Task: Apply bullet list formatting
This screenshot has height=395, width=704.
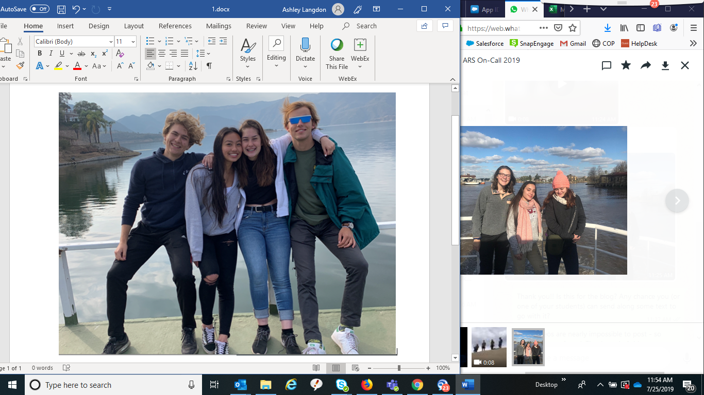Action: pyautogui.click(x=149, y=41)
